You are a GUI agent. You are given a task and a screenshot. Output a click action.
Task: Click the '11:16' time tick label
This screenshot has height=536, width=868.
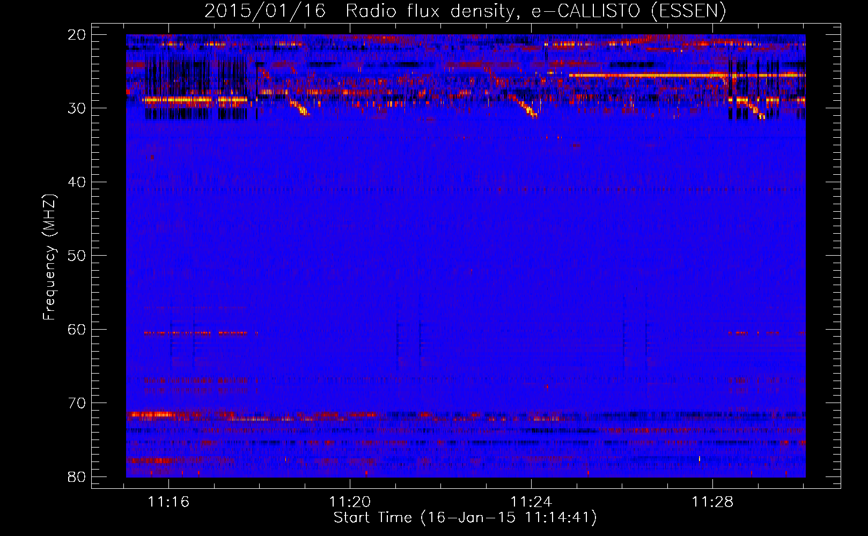coord(169,502)
